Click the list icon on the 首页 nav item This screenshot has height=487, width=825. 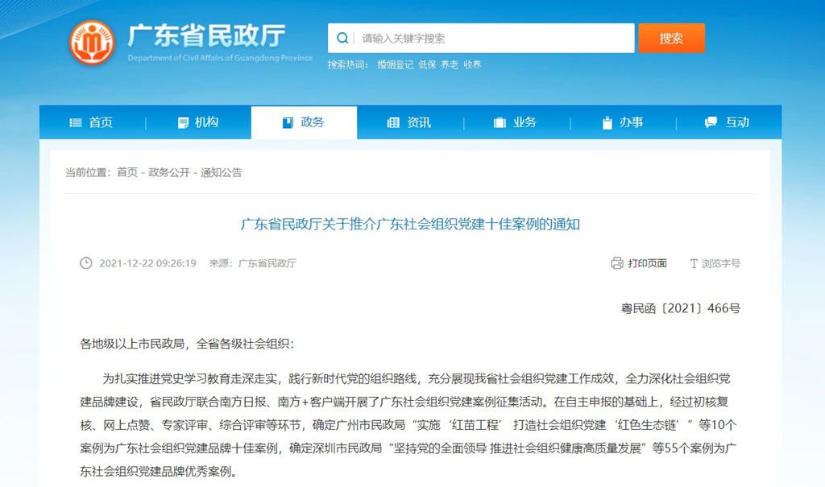pyautogui.click(x=76, y=122)
